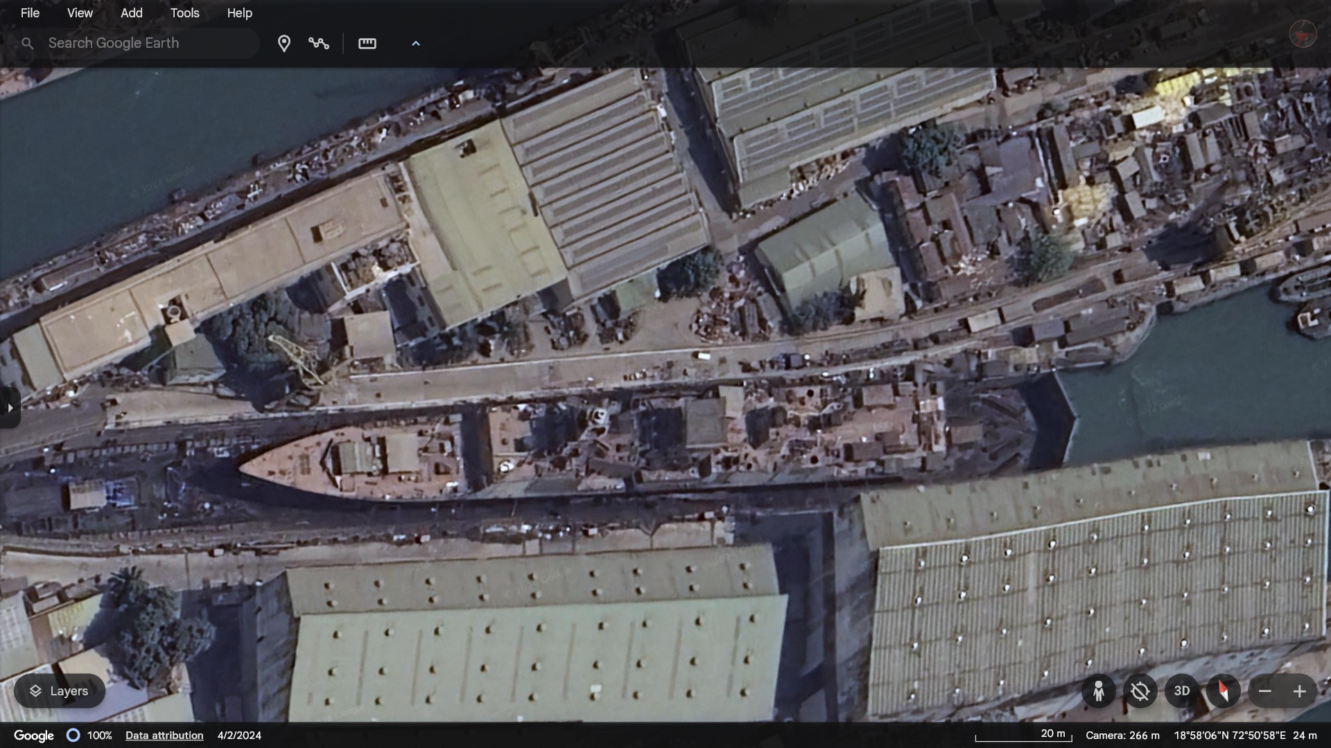Zoom out with the minus button
This screenshot has height=748, width=1331.
pyautogui.click(x=1265, y=691)
